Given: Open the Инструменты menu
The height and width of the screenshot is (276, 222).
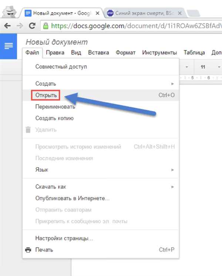Looking at the screenshot, I should point(159,52).
